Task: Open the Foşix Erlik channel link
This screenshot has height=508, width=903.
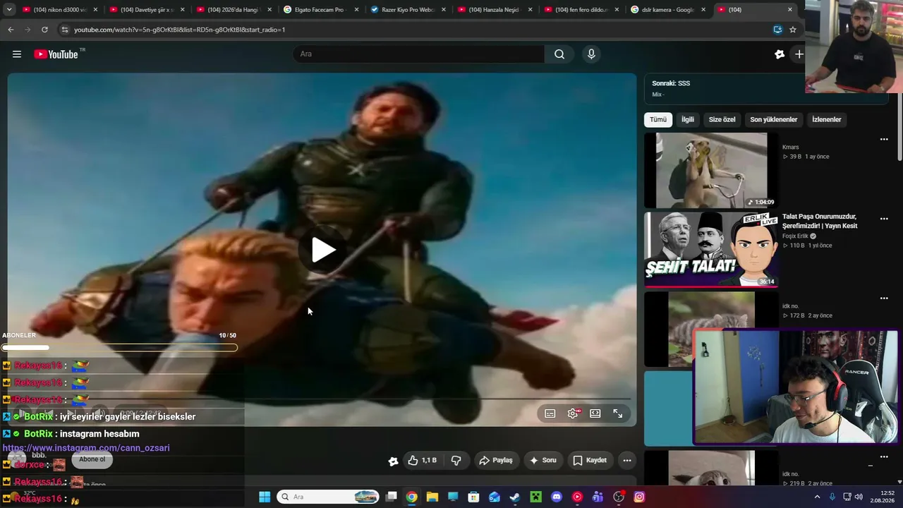Action: [x=795, y=236]
